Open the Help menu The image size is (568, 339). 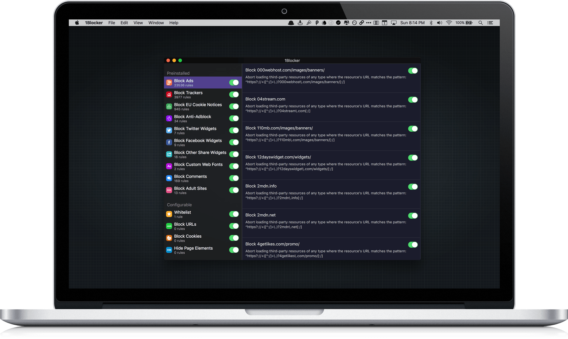174,23
